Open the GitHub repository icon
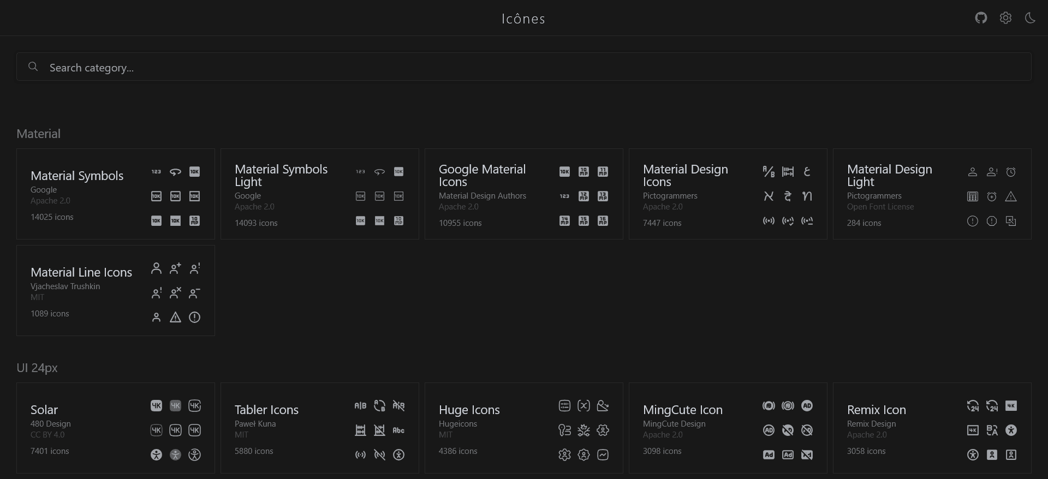 click(x=981, y=18)
